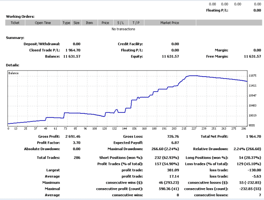264x200 pixels.
Task: Select the Equity value 11 631.57
Action: coord(170,56)
